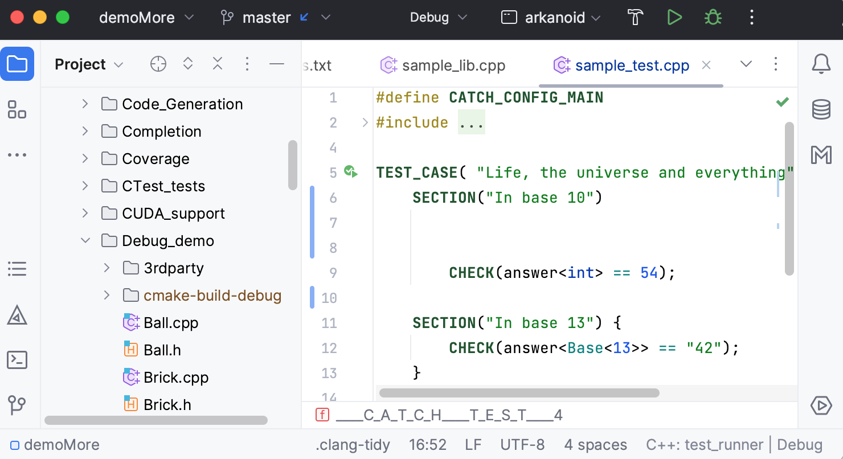This screenshot has height=459, width=843.
Task: Open the More Actions kebab menu in toolbar
Action: pyautogui.click(x=751, y=17)
